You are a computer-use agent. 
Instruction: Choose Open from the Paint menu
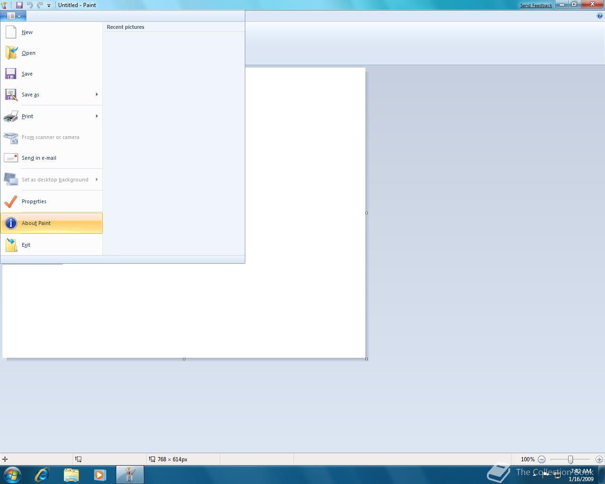point(52,53)
